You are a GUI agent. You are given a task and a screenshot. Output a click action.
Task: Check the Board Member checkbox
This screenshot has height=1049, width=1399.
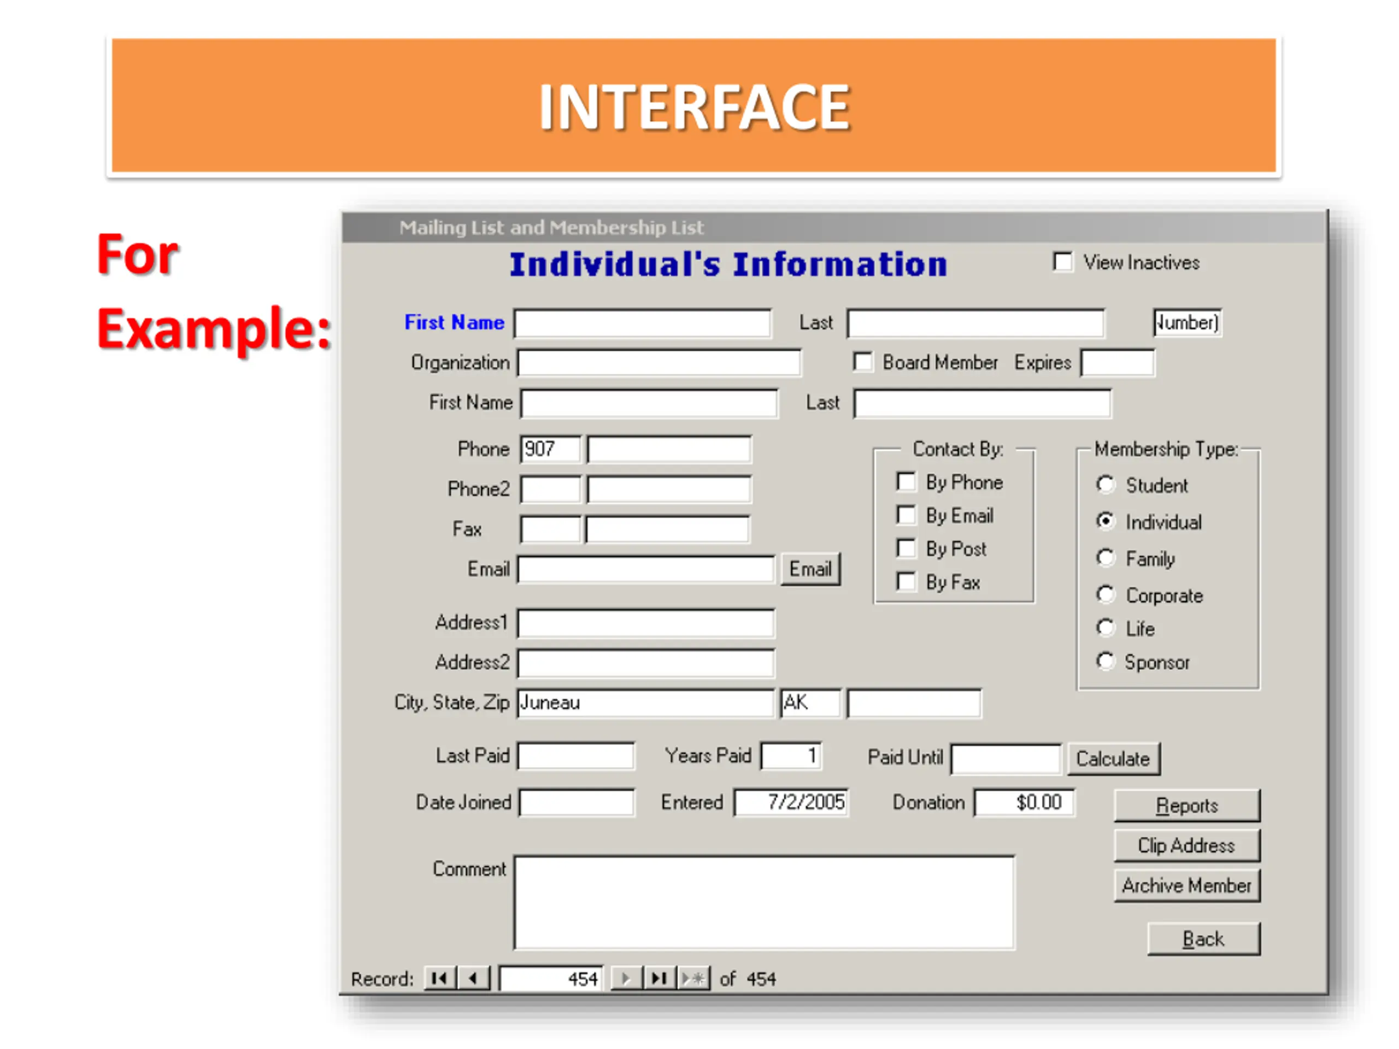tap(863, 362)
